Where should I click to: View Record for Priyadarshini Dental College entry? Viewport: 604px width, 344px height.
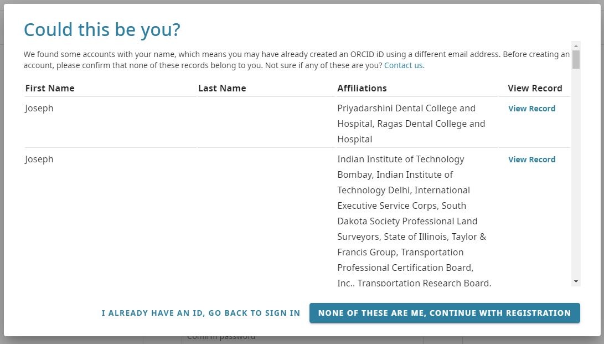click(x=531, y=109)
